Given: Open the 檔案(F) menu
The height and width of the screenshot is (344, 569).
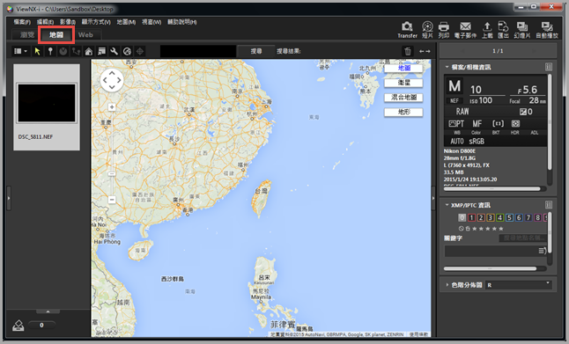Looking at the screenshot, I should 22,22.
